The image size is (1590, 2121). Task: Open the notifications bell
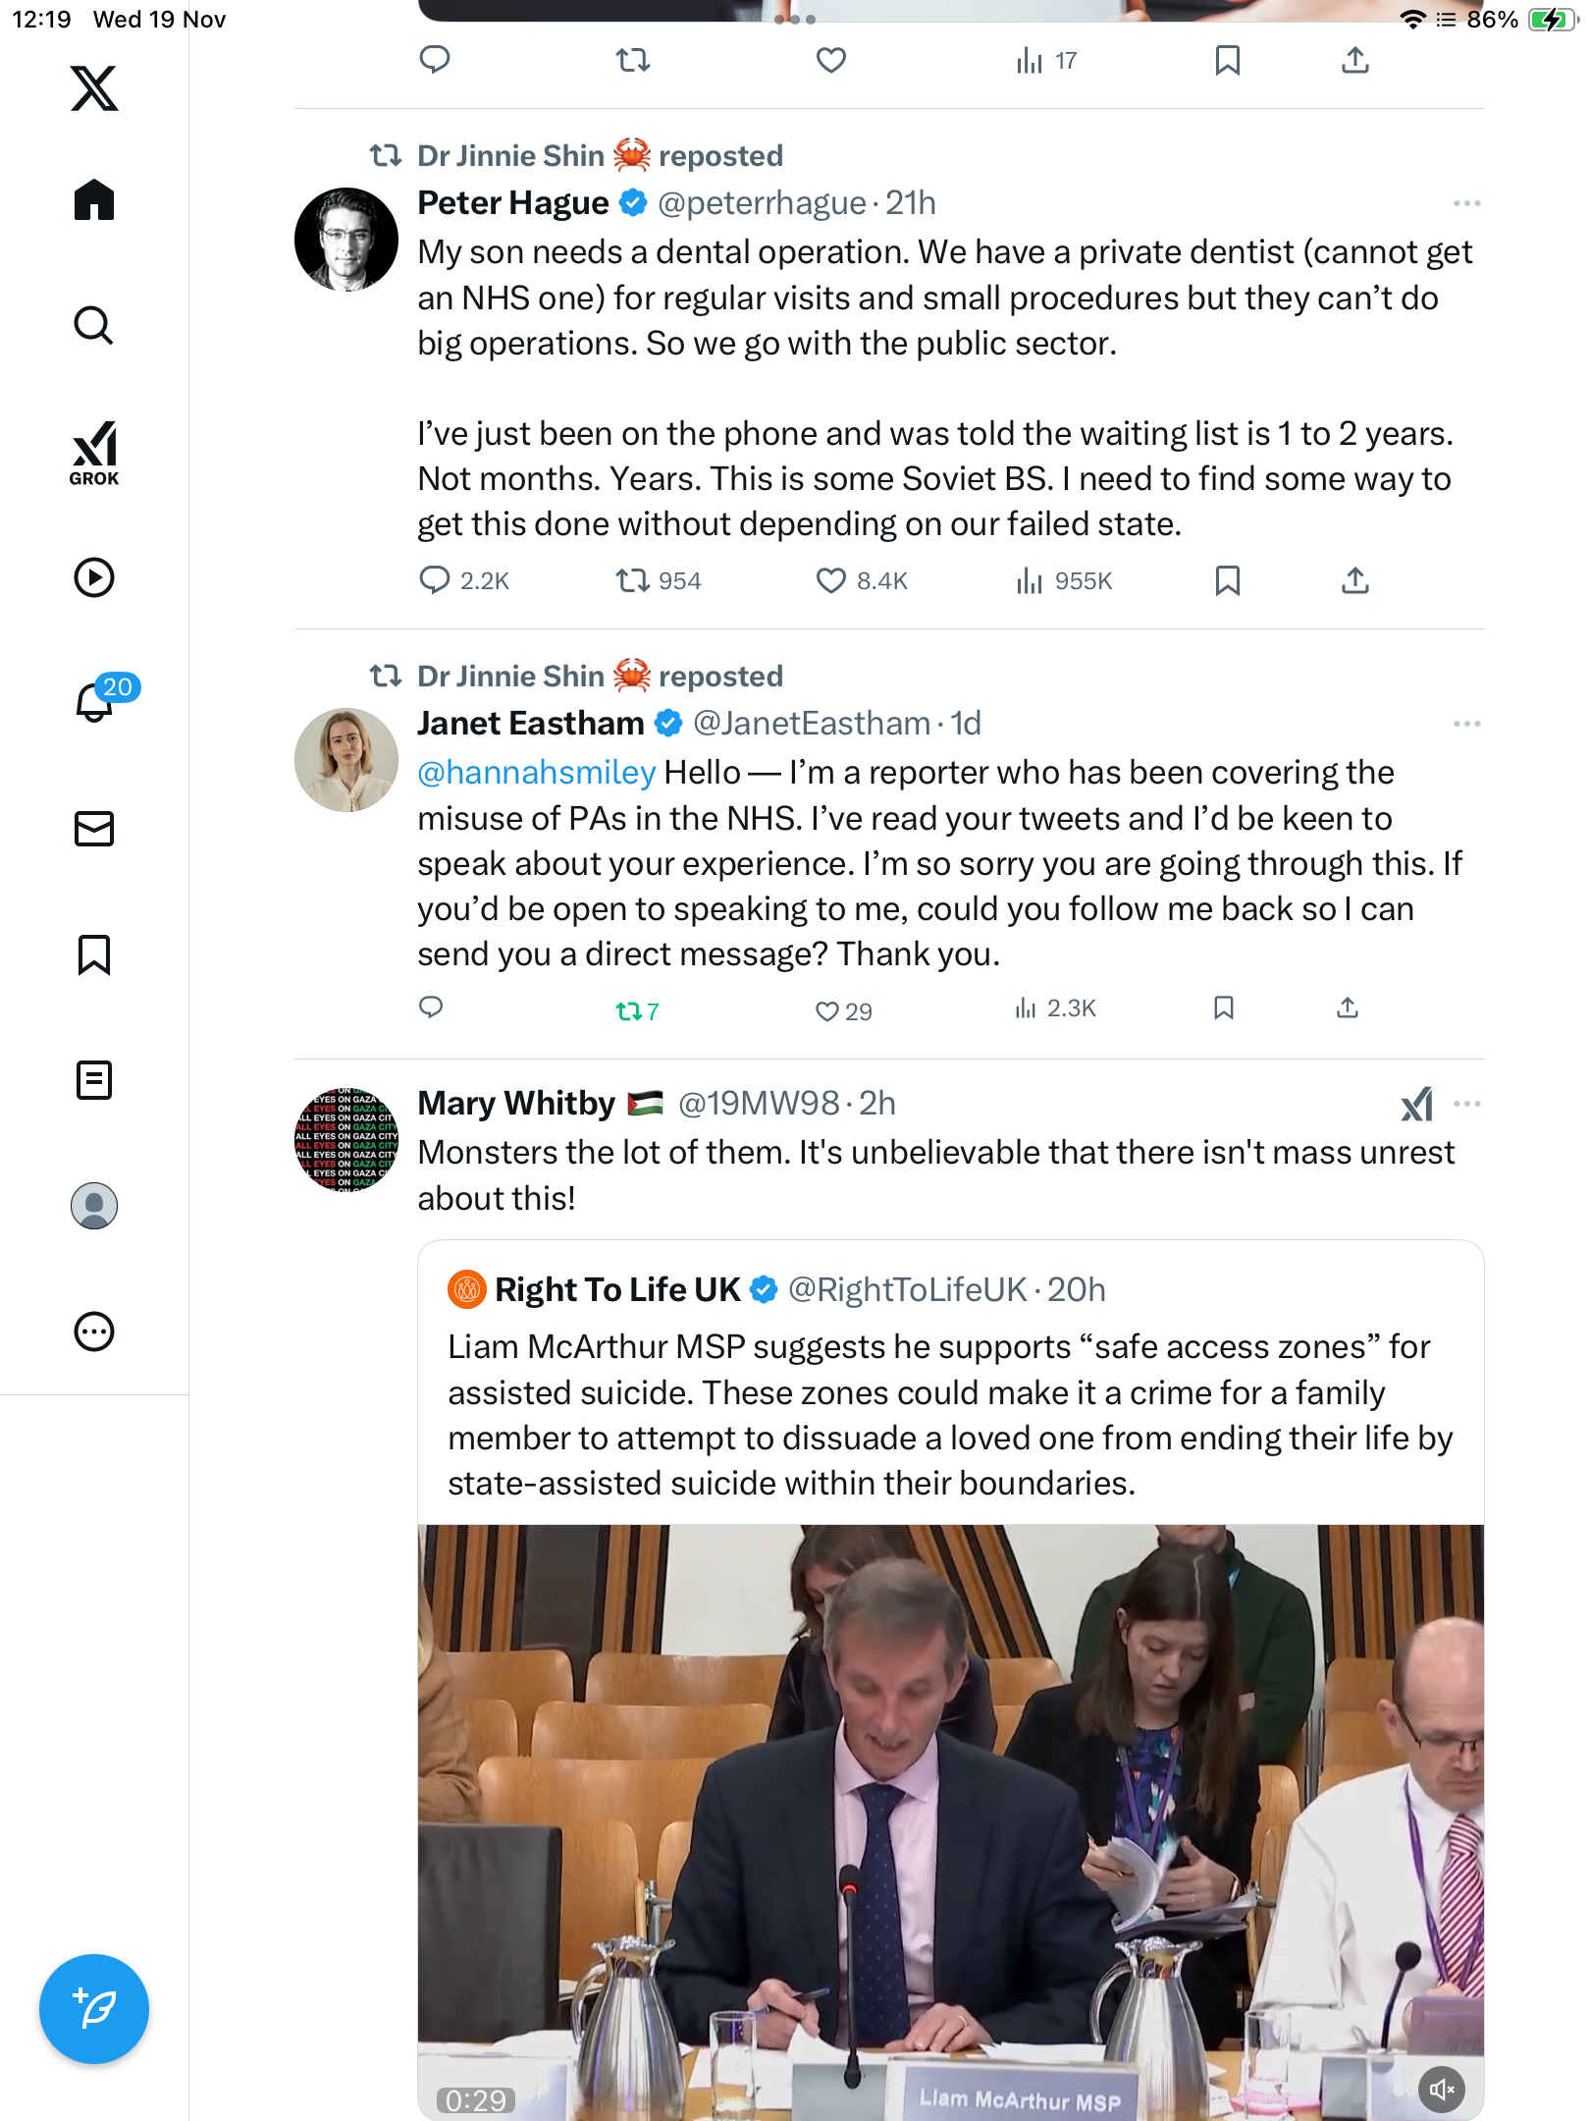tap(95, 702)
